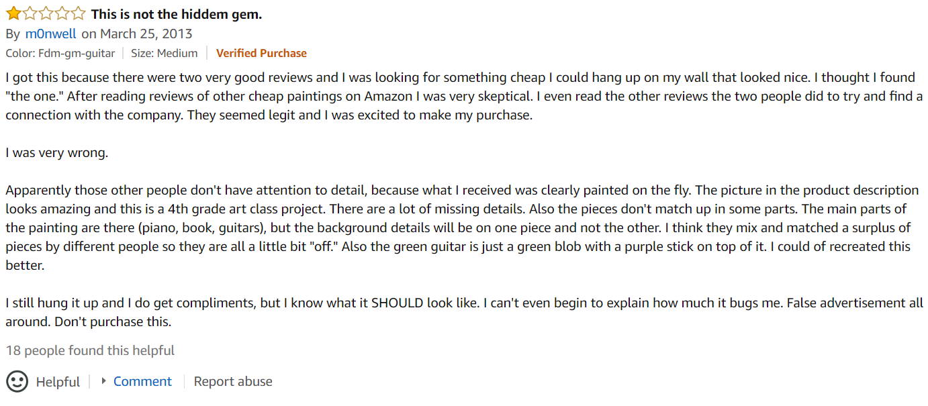Click the filled gold first star

pyautogui.click(x=13, y=13)
